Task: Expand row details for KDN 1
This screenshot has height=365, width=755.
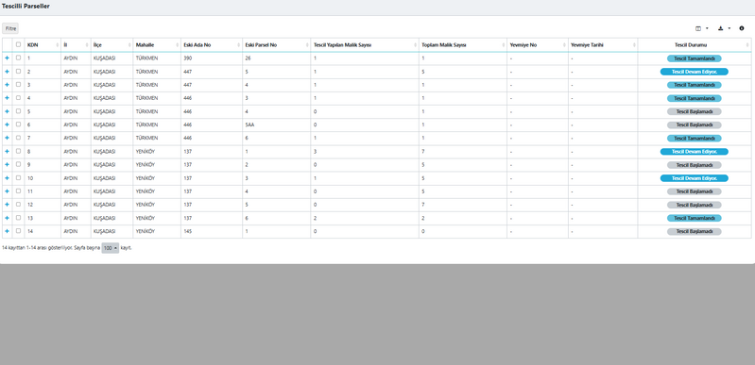Action: (x=7, y=58)
